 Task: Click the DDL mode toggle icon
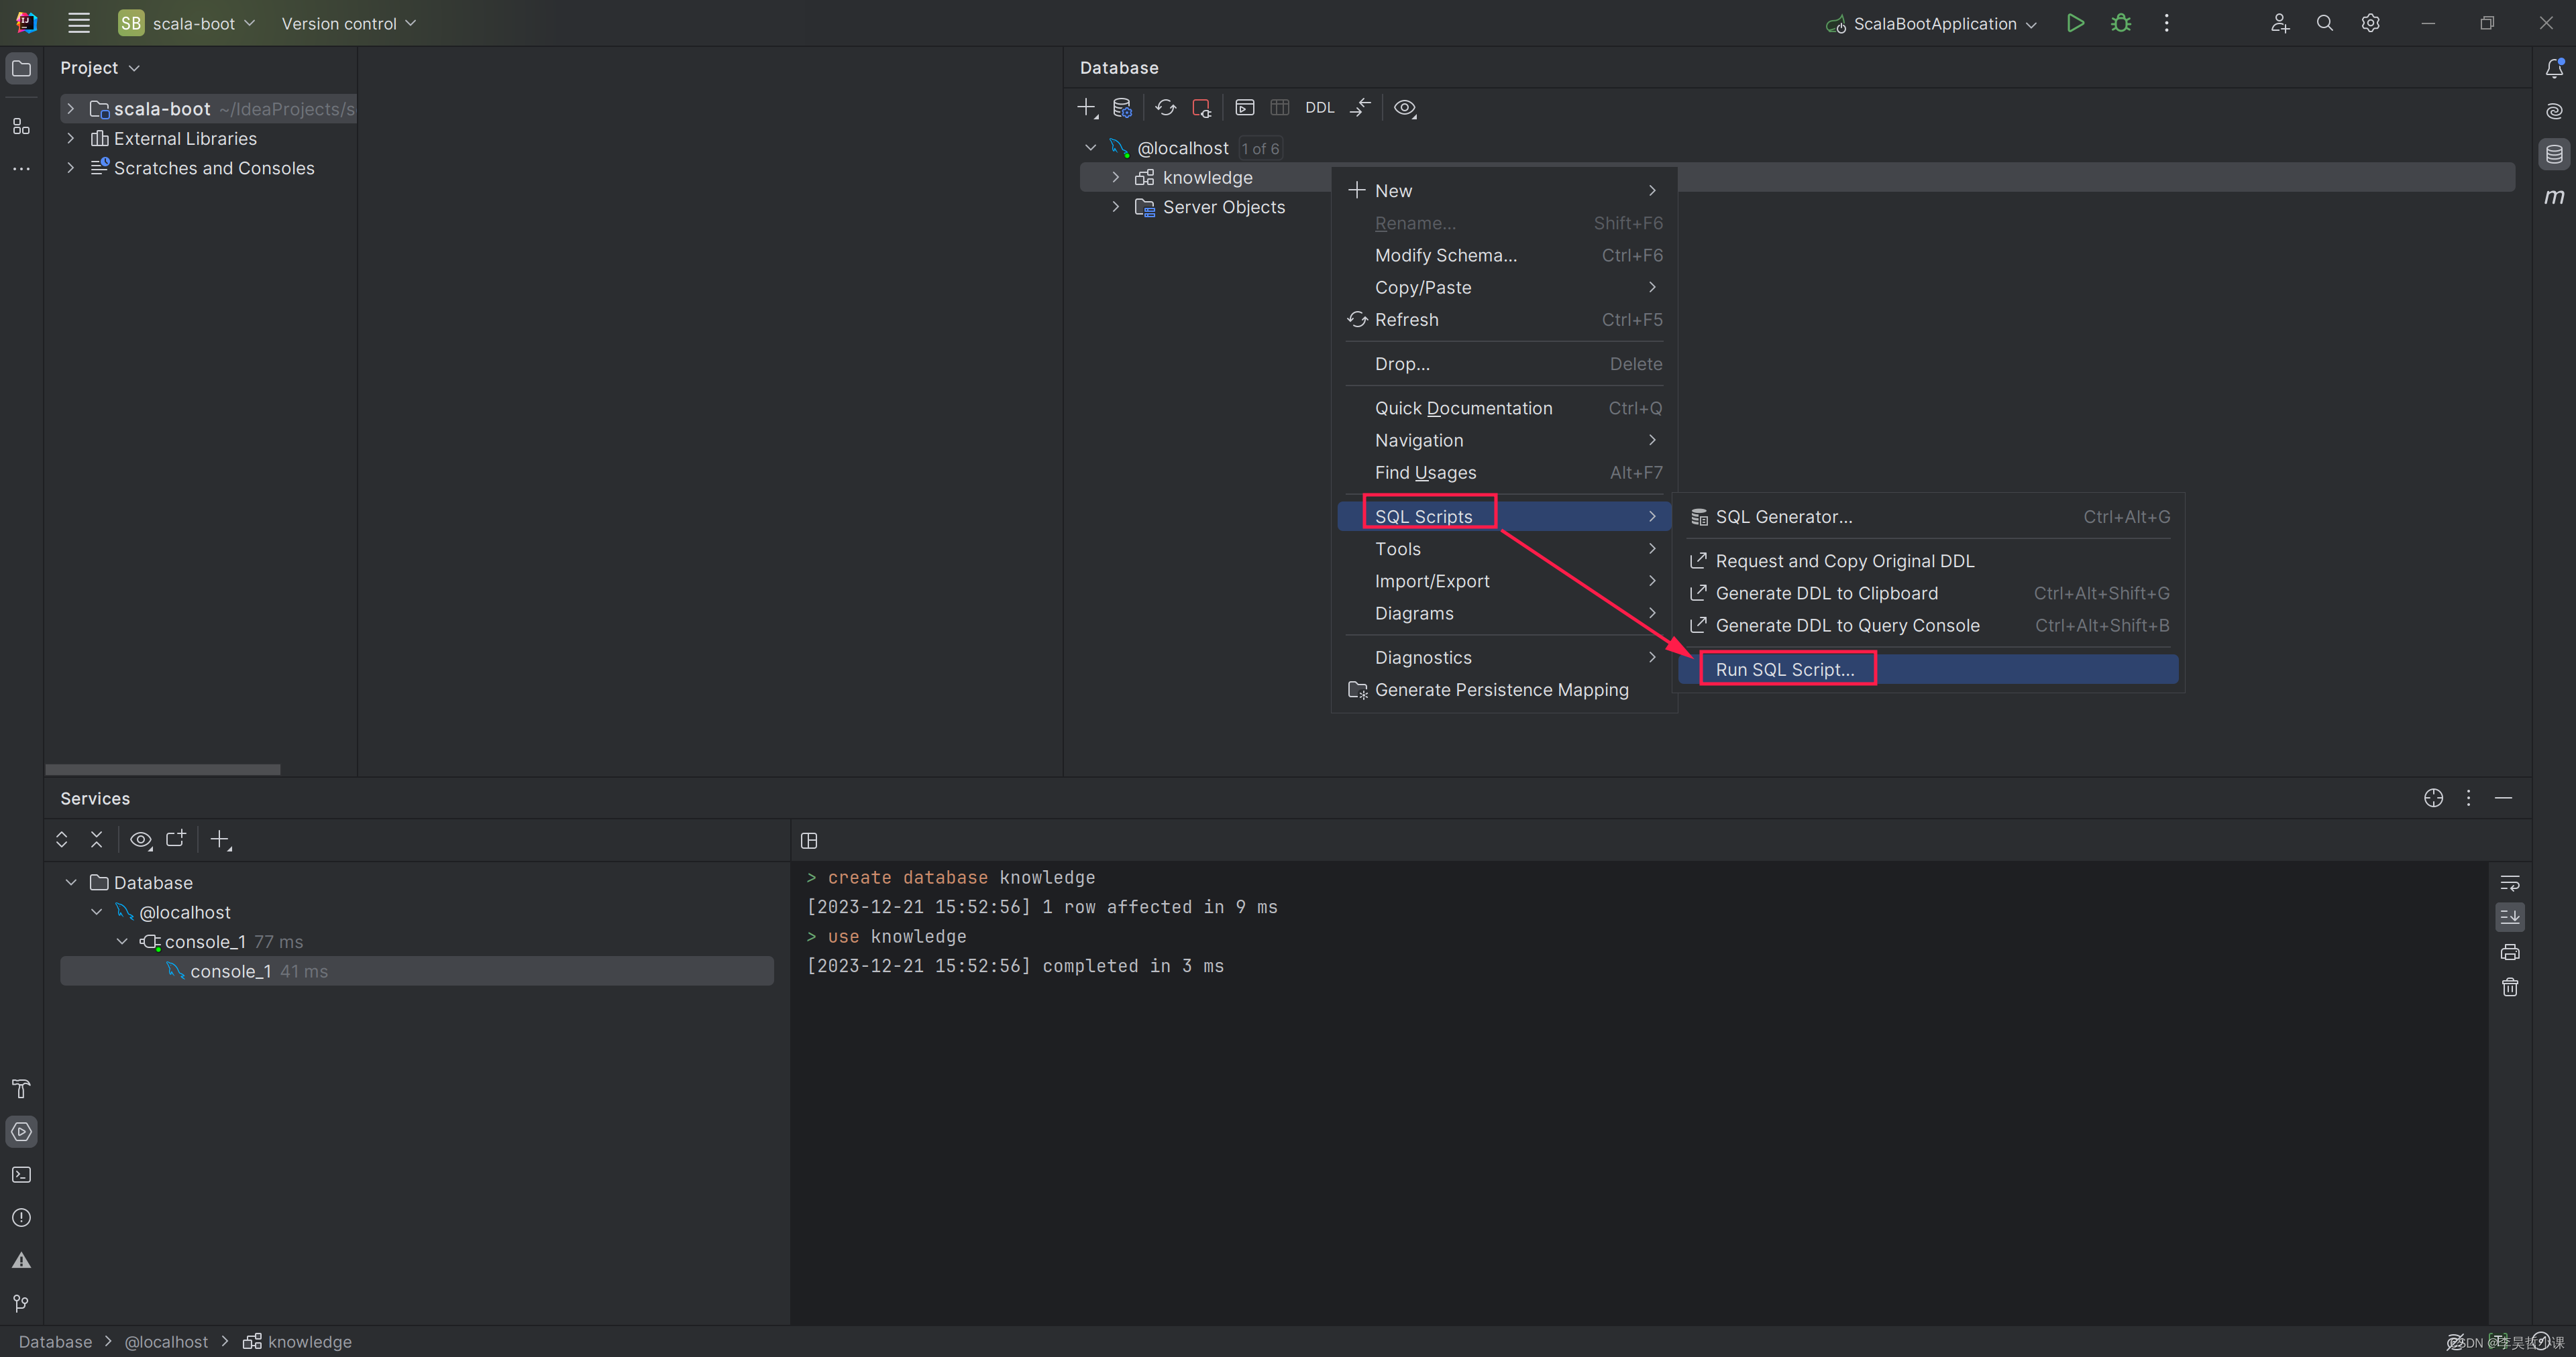[x=1319, y=107]
